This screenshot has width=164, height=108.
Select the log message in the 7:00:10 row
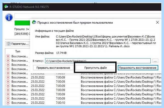(x=121, y=103)
